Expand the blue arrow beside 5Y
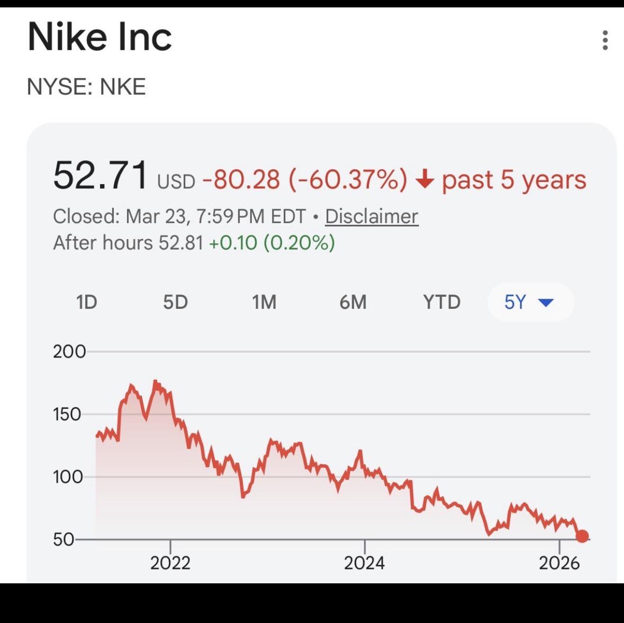624x623 pixels. point(546,303)
